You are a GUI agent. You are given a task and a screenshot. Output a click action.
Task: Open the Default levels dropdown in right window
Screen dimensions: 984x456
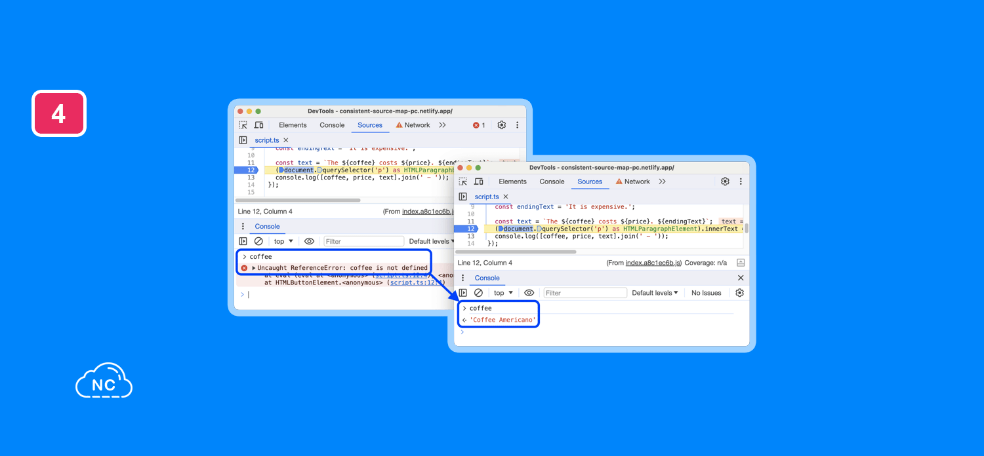coord(655,293)
